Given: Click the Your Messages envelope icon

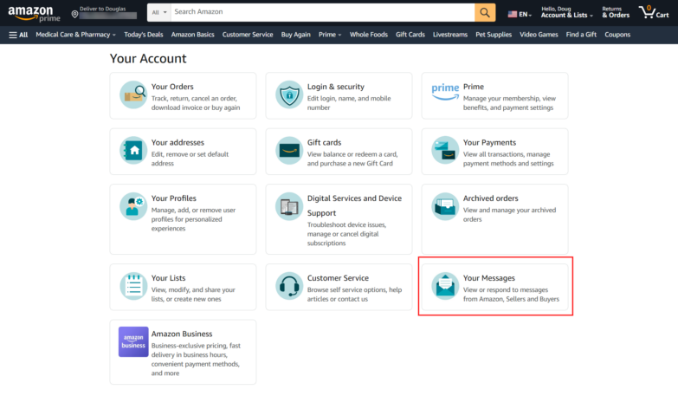Looking at the screenshot, I should [x=445, y=286].
